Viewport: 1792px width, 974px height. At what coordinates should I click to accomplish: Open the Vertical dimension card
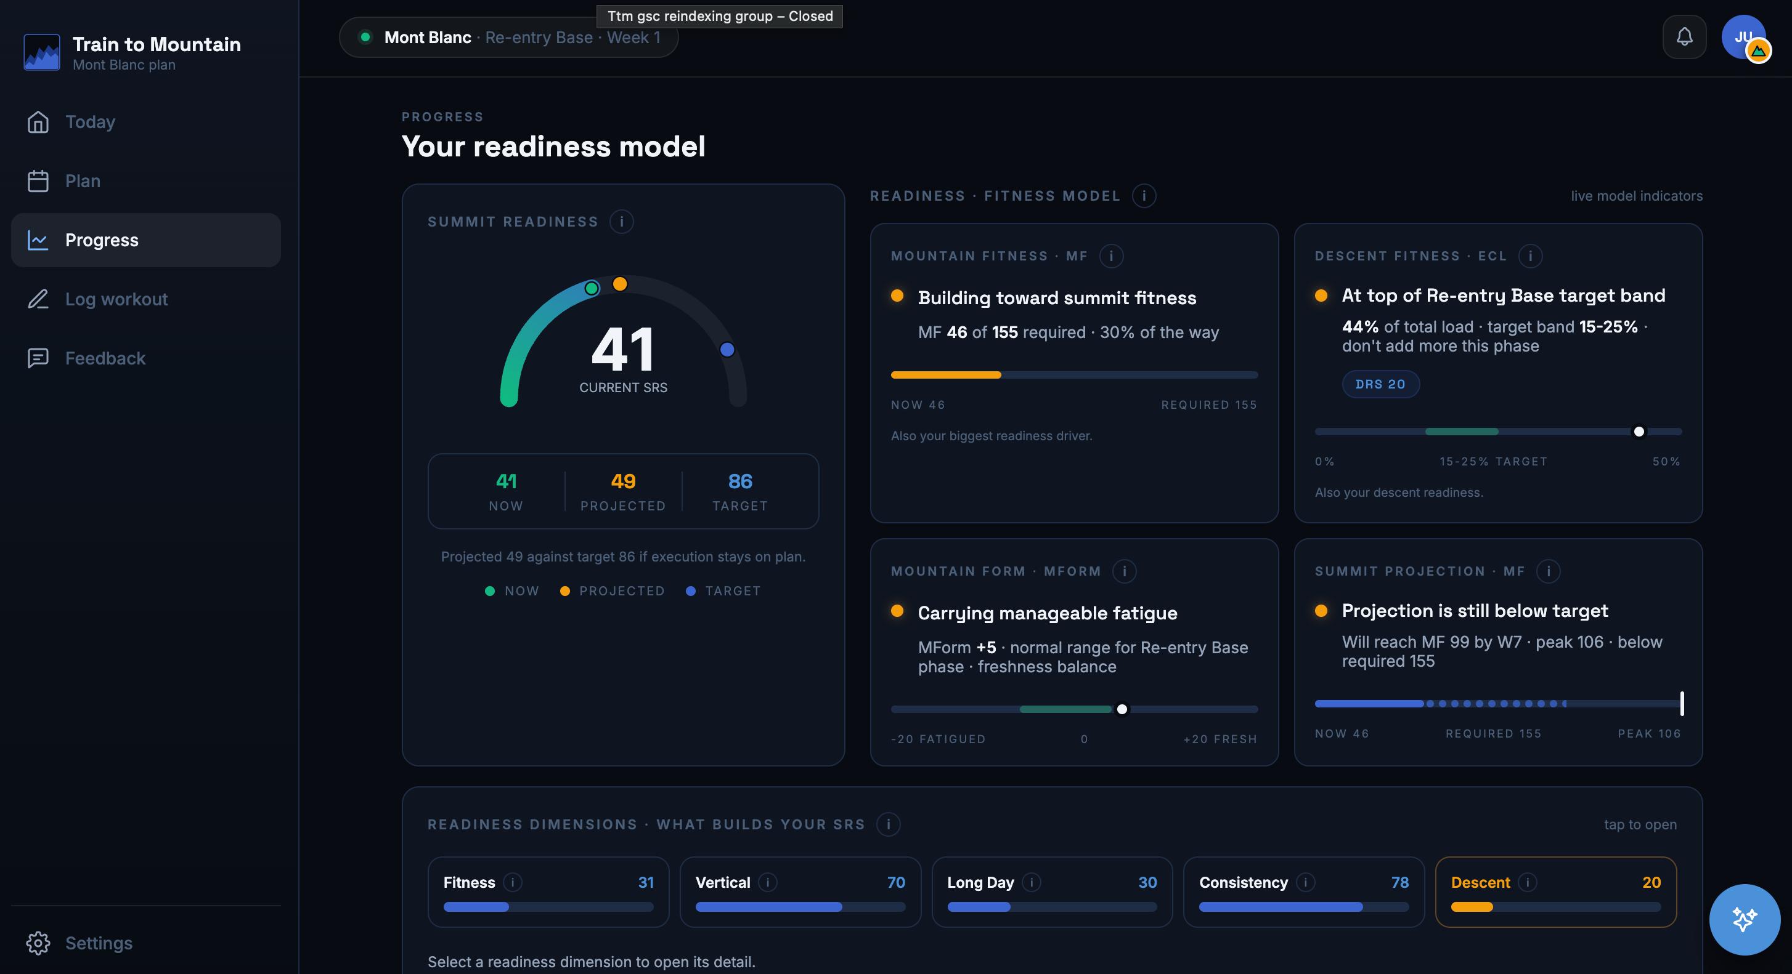(800, 892)
